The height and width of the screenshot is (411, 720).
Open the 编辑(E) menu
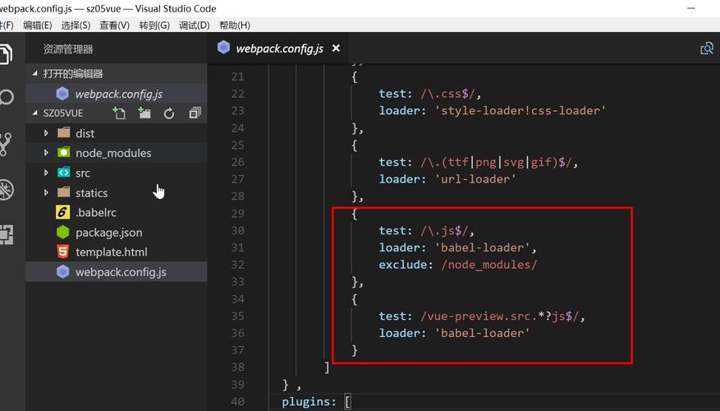point(38,25)
